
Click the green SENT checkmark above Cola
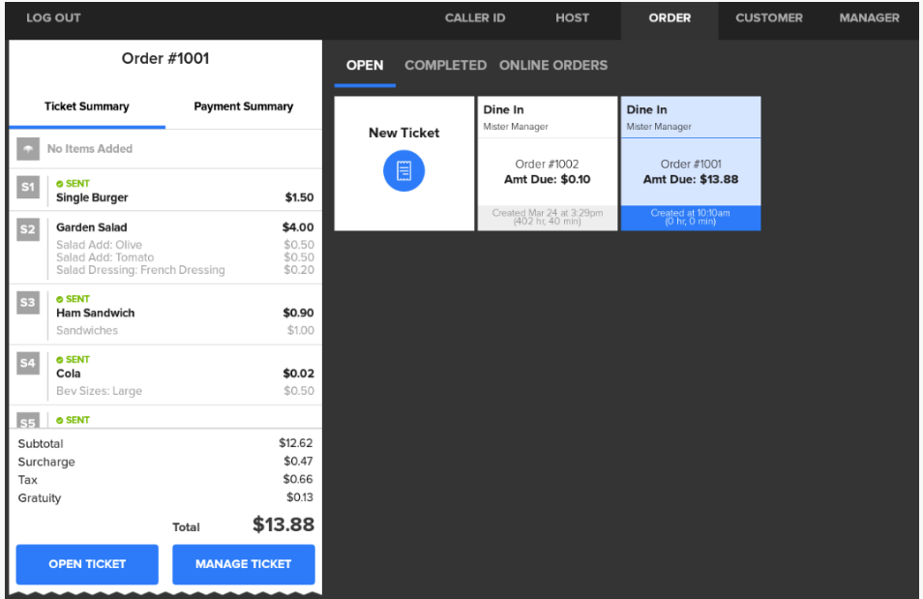coord(60,359)
